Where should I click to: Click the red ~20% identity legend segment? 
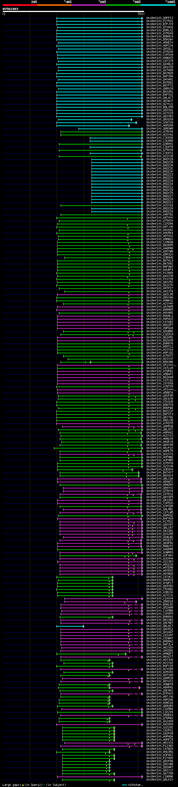click(20, 5)
